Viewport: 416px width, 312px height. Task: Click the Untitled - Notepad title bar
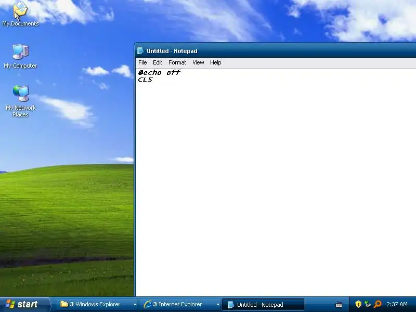point(276,50)
